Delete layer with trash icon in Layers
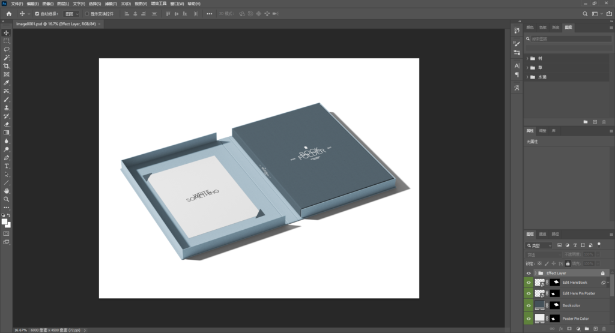The image size is (615, 333). pyautogui.click(x=604, y=329)
